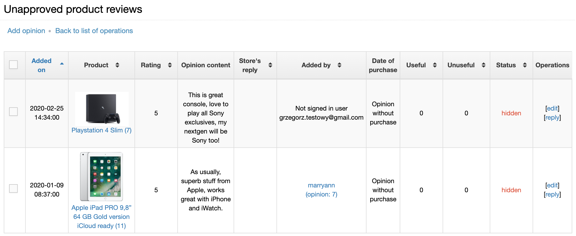
Task: Open the iPad product thumbnail image
Action: click(102, 177)
